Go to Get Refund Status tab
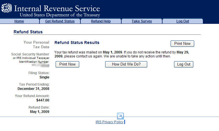219x131 pixels. coord(60,21)
